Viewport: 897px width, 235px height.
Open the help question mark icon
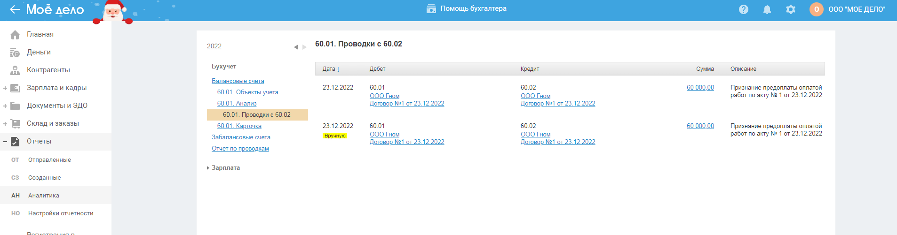tap(744, 9)
